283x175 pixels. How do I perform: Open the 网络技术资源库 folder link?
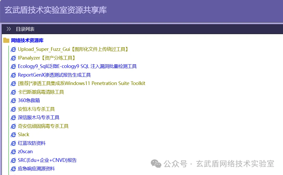[x=27, y=40]
